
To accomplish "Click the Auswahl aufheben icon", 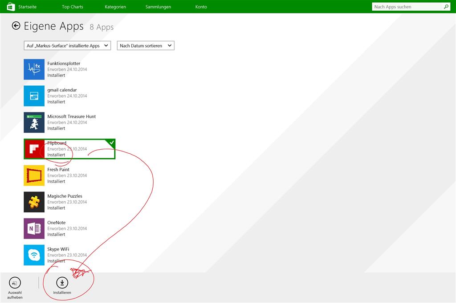I will [x=15, y=283].
